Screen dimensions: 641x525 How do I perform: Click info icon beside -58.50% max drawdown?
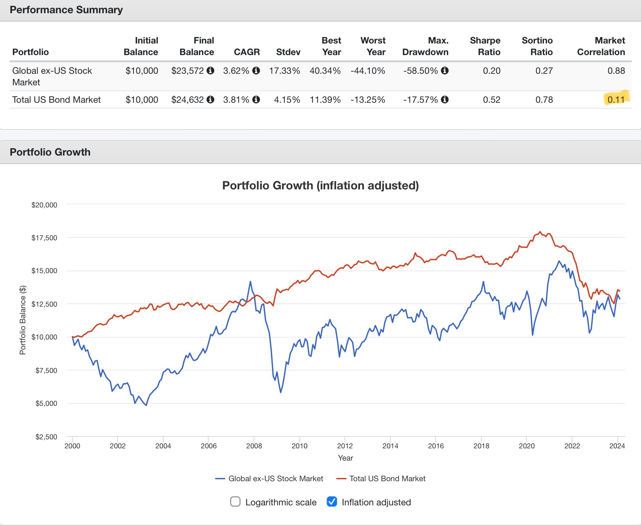[x=445, y=71]
